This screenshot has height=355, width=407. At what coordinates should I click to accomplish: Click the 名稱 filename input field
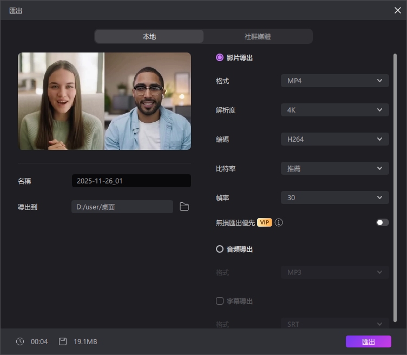coord(131,181)
